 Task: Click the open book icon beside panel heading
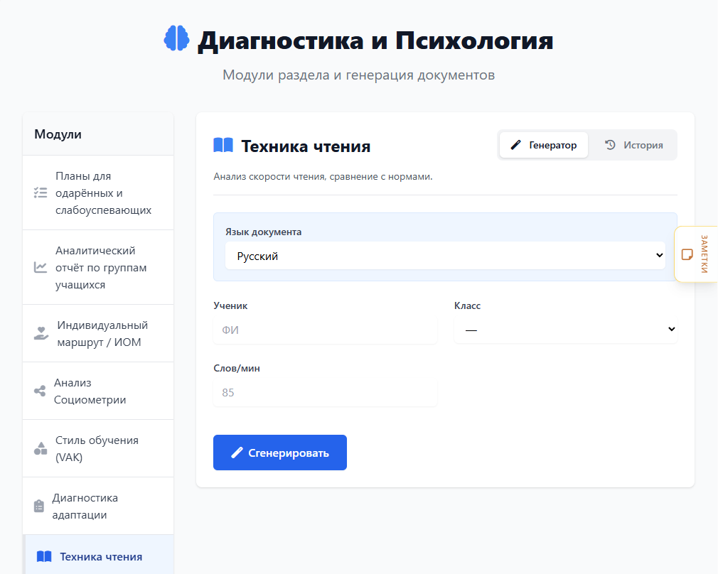click(223, 146)
